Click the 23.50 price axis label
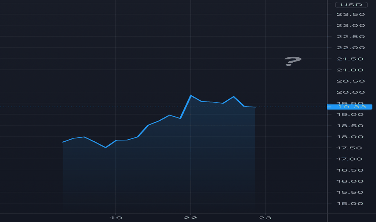This screenshot has width=376, height=222. coord(351,15)
